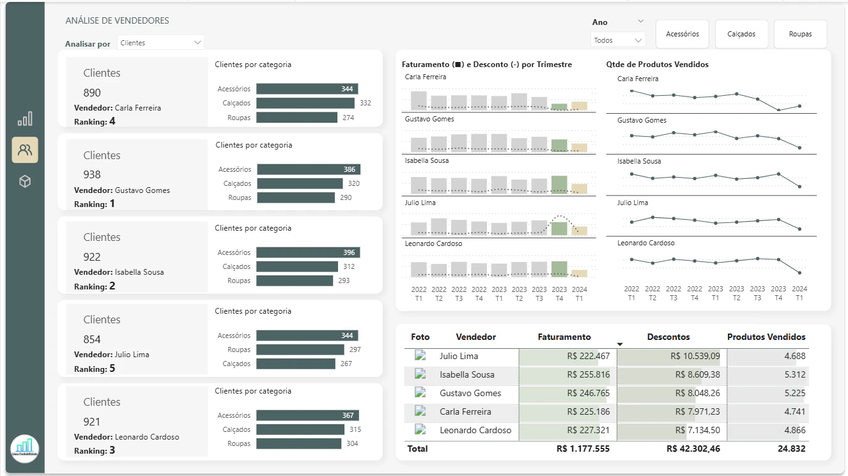Image resolution: width=848 pixels, height=476 pixels.
Task: Click Carla Ferreira name in the table
Action: click(x=465, y=411)
